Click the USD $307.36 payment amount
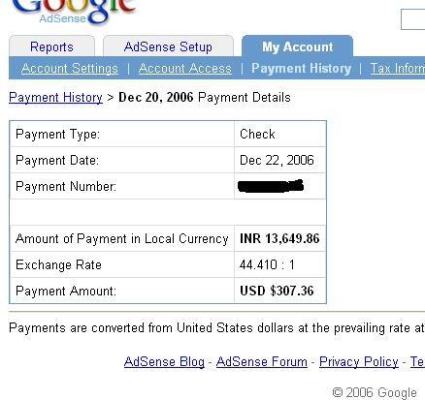425x400 pixels. point(277,291)
